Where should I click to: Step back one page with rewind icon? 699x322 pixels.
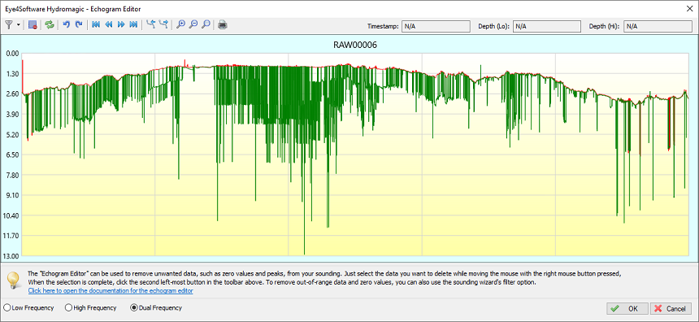(x=108, y=25)
